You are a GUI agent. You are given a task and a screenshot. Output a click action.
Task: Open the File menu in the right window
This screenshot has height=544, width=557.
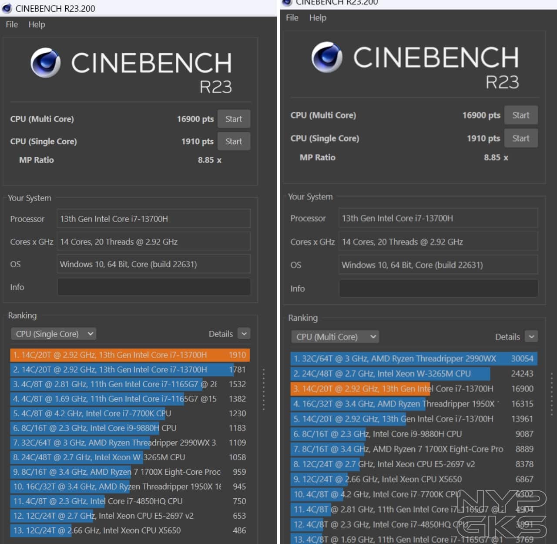(x=292, y=17)
